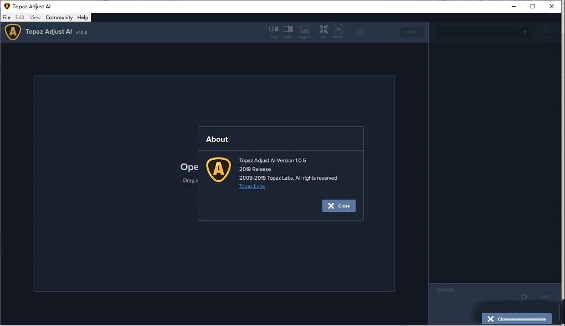This screenshot has height=326, width=565.
Task: Click the Topaz Adjust AI toolbar logo
Action: click(x=13, y=32)
